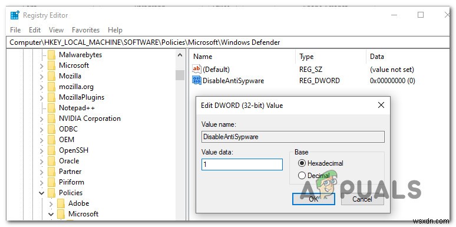The image size is (456, 227).
Task: Click the tree pane scroll up arrow
Action: click(180, 55)
